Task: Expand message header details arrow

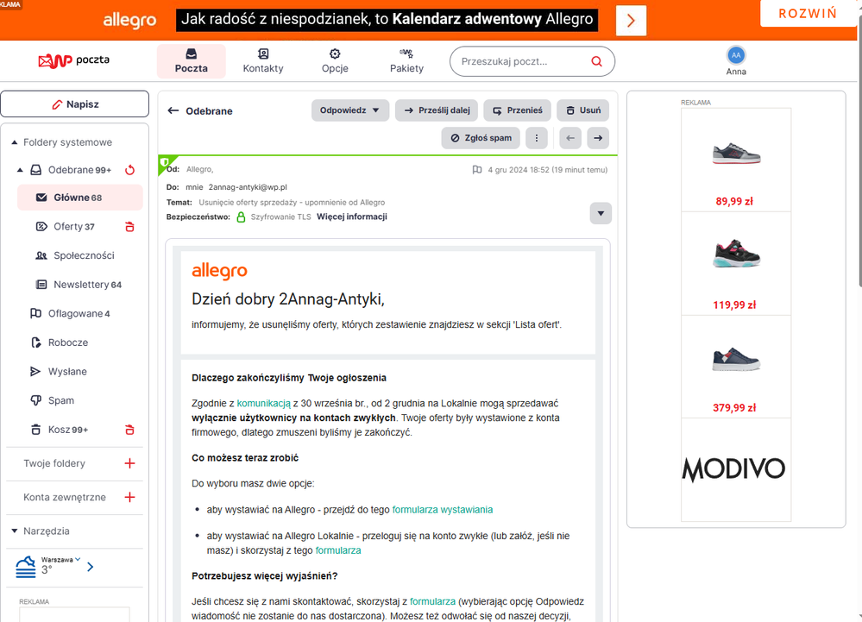Action: tap(601, 213)
